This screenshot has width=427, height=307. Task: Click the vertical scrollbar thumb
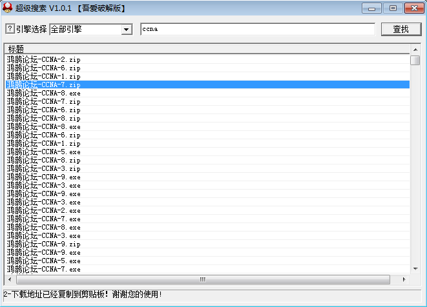[415, 60]
